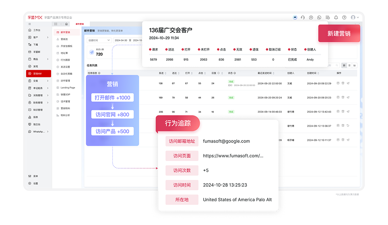Click the 新建营销 button
The image size is (388, 225).
point(338,33)
